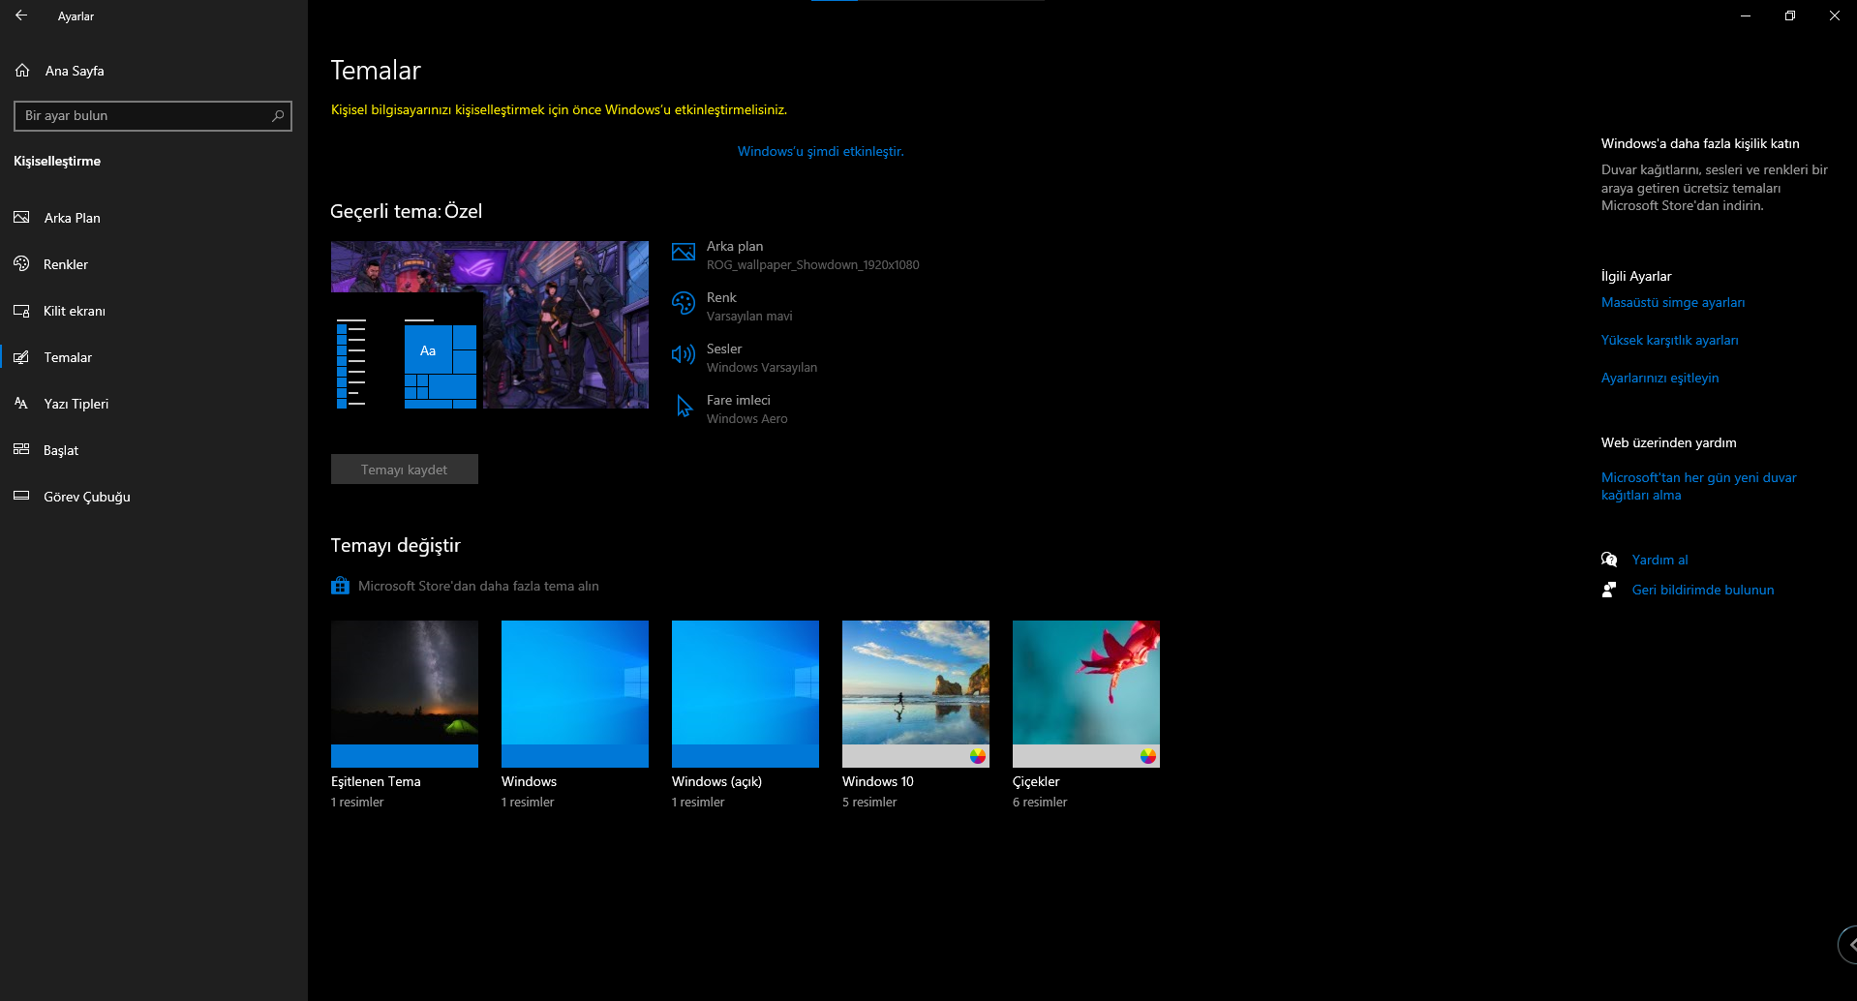Image resolution: width=1857 pixels, height=1001 pixels.
Task: Click the Varsayılan mavi color value
Action: [x=749, y=317]
